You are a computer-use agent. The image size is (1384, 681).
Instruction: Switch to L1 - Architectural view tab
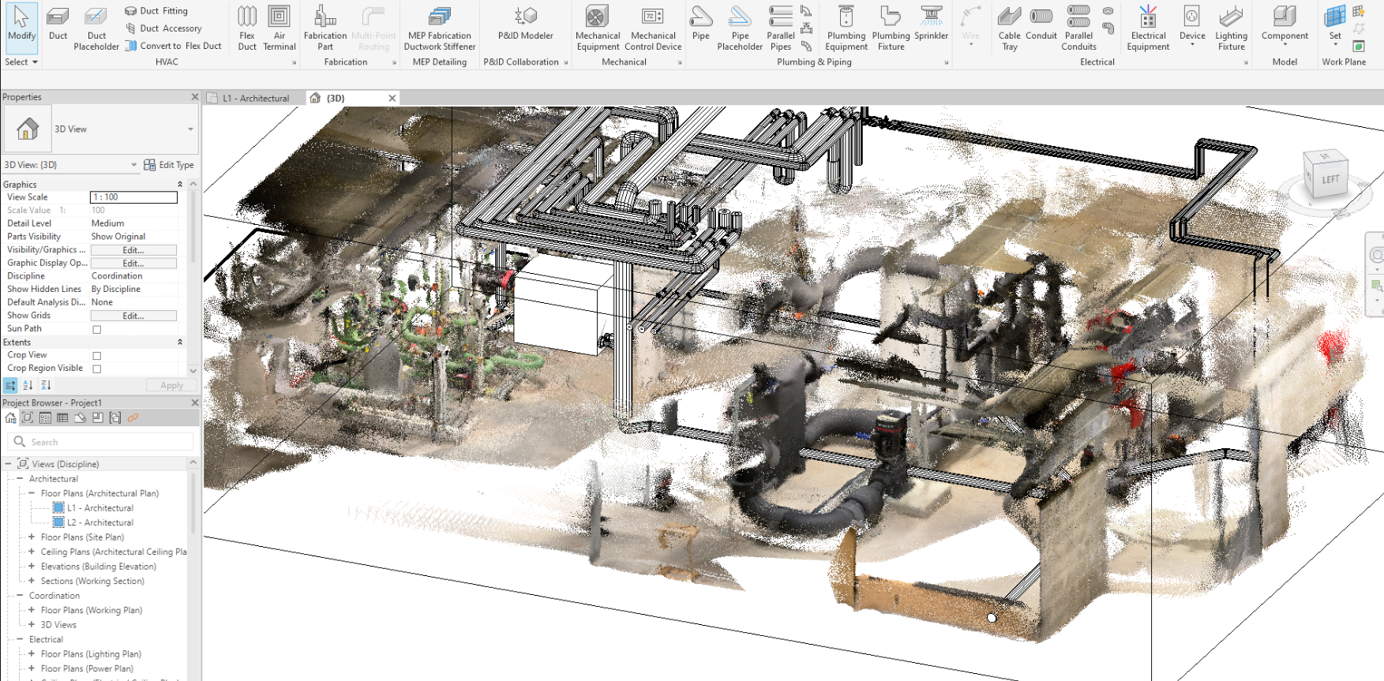(255, 99)
